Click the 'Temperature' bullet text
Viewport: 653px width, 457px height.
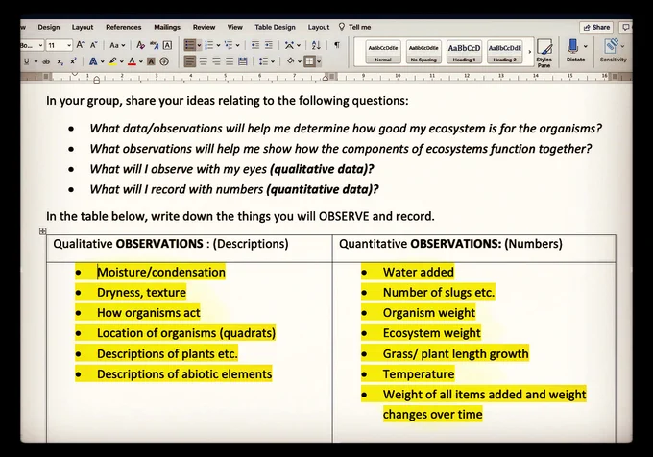419,374
